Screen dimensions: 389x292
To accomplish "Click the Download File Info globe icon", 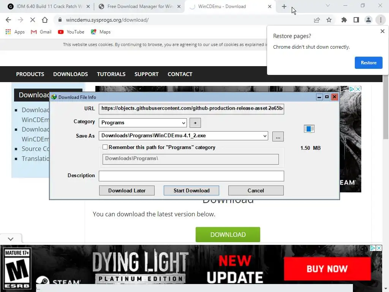I will click(x=54, y=97).
